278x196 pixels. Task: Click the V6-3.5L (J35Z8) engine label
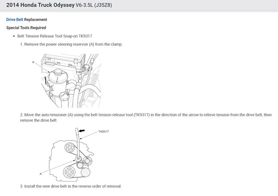coord(94,5)
